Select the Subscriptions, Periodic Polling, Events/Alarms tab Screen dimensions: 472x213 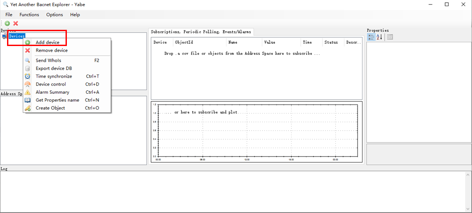[x=201, y=32]
